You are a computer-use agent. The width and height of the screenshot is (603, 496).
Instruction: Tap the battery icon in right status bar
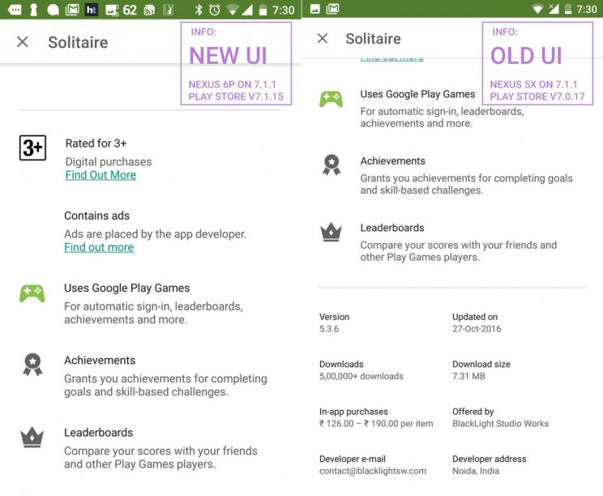tap(568, 8)
